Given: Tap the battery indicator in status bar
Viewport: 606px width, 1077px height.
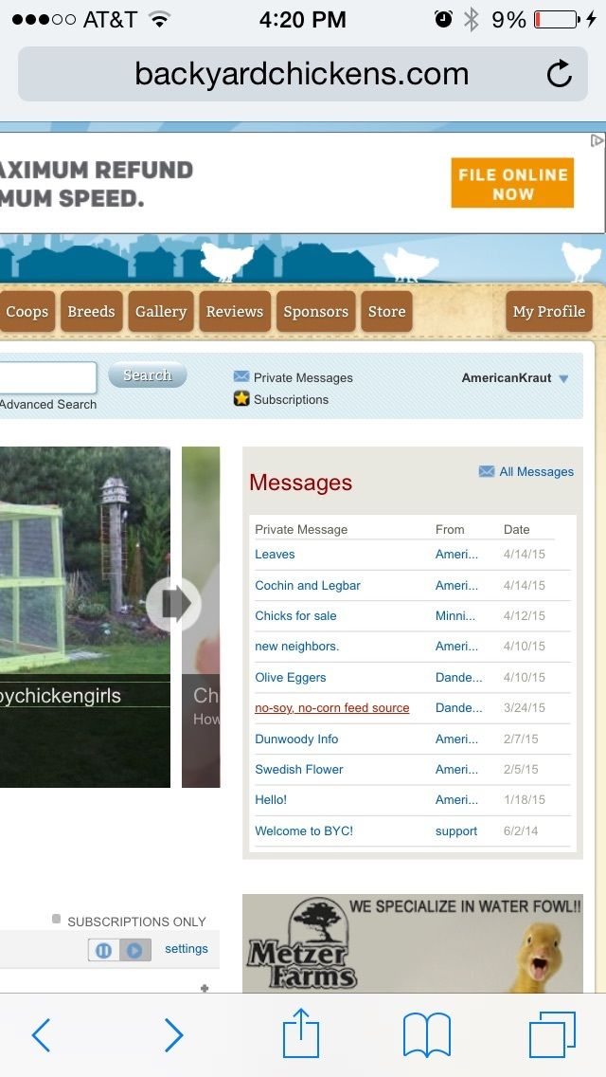Looking at the screenshot, I should pyautogui.click(x=556, y=19).
